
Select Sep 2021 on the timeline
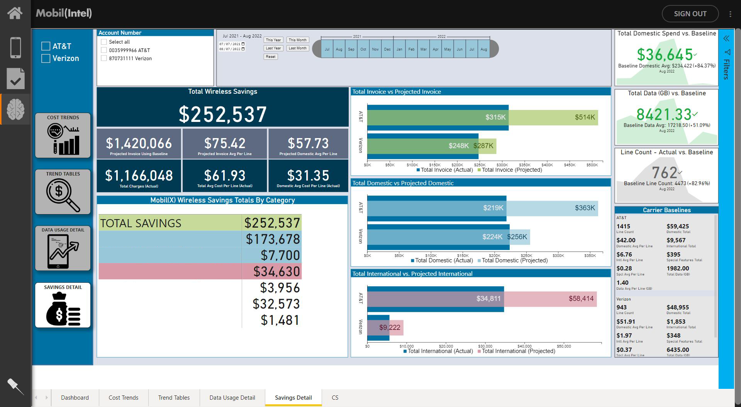351,49
